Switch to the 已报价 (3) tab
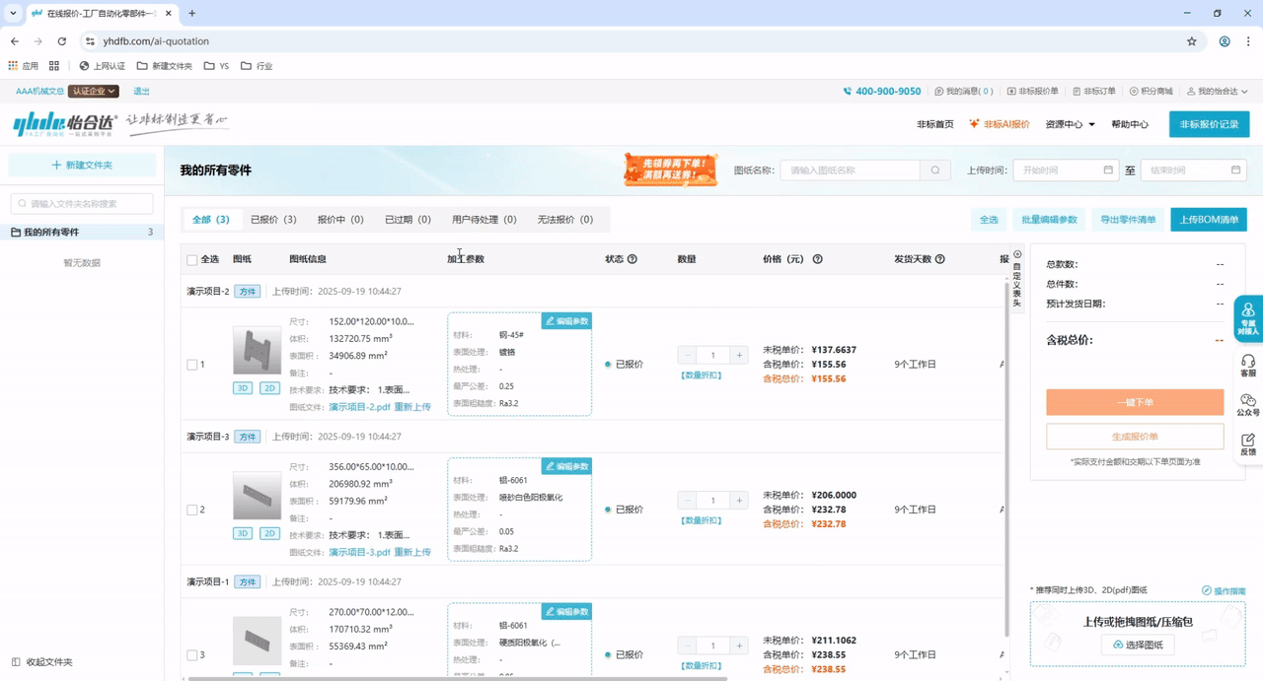This screenshot has height=681, width=1263. [273, 220]
